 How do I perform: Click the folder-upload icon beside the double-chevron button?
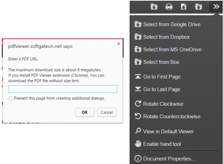pyautogui.click(x=198, y=7)
